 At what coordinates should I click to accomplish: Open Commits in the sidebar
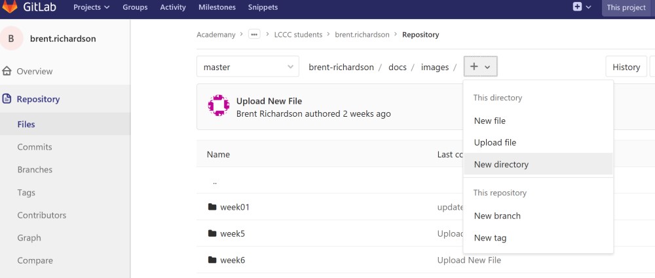35,147
